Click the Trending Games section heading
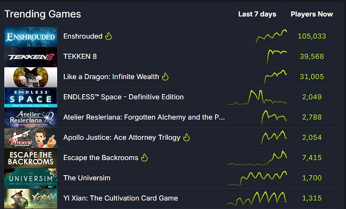This screenshot has height=209, width=346. point(43,14)
